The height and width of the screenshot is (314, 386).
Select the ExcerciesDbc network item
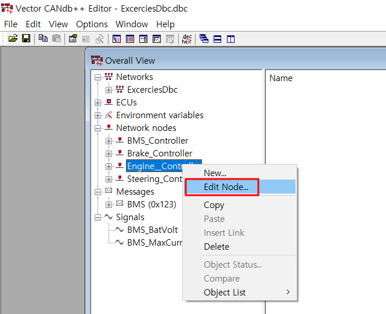click(x=153, y=90)
